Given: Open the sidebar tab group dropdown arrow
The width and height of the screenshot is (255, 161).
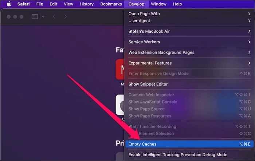Looking at the screenshot, I should tap(43, 17).
